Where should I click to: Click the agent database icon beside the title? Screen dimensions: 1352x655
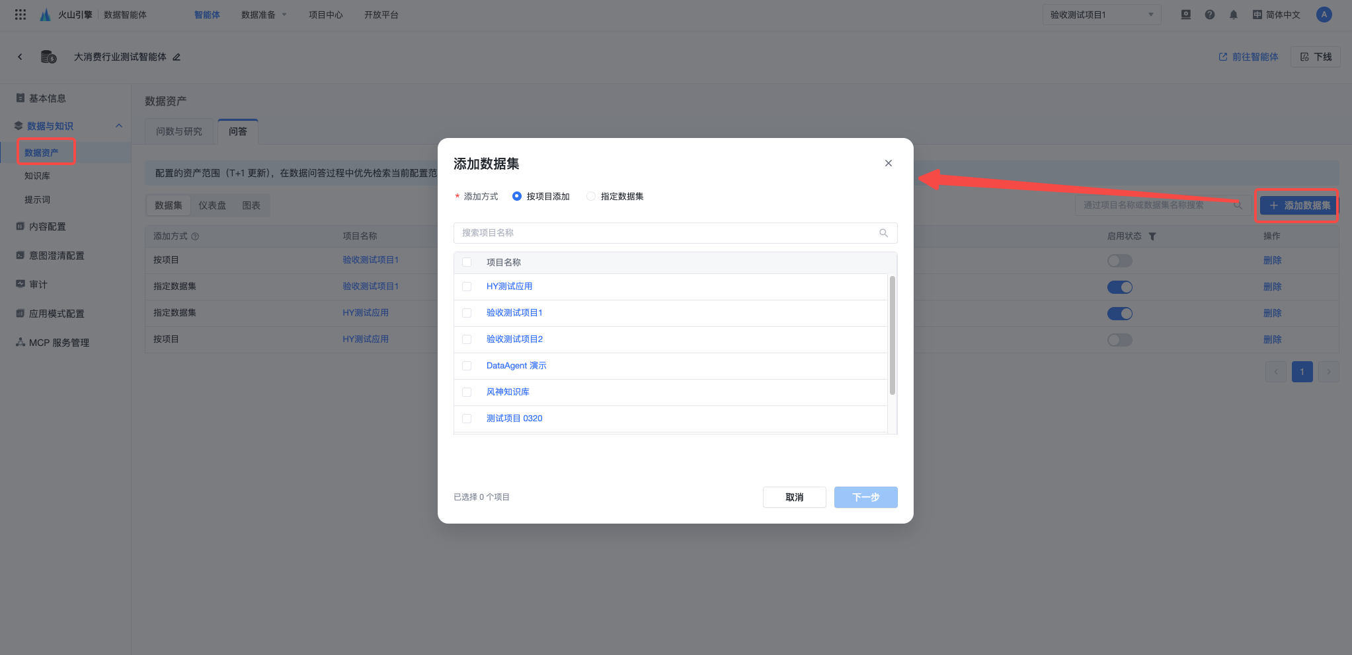tap(49, 57)
